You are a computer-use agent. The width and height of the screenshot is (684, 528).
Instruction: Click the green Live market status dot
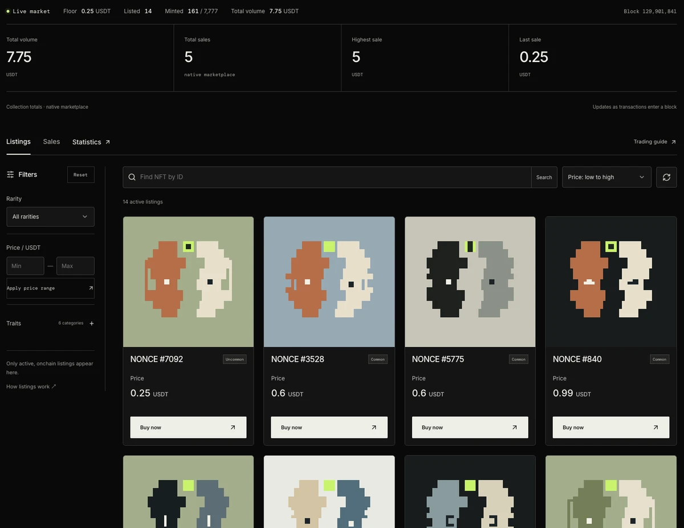8,11
